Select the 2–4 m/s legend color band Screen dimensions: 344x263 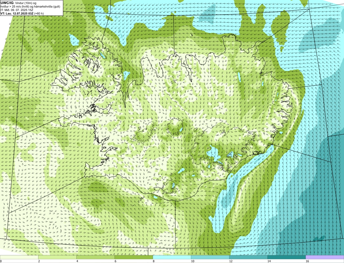point(57,257)
